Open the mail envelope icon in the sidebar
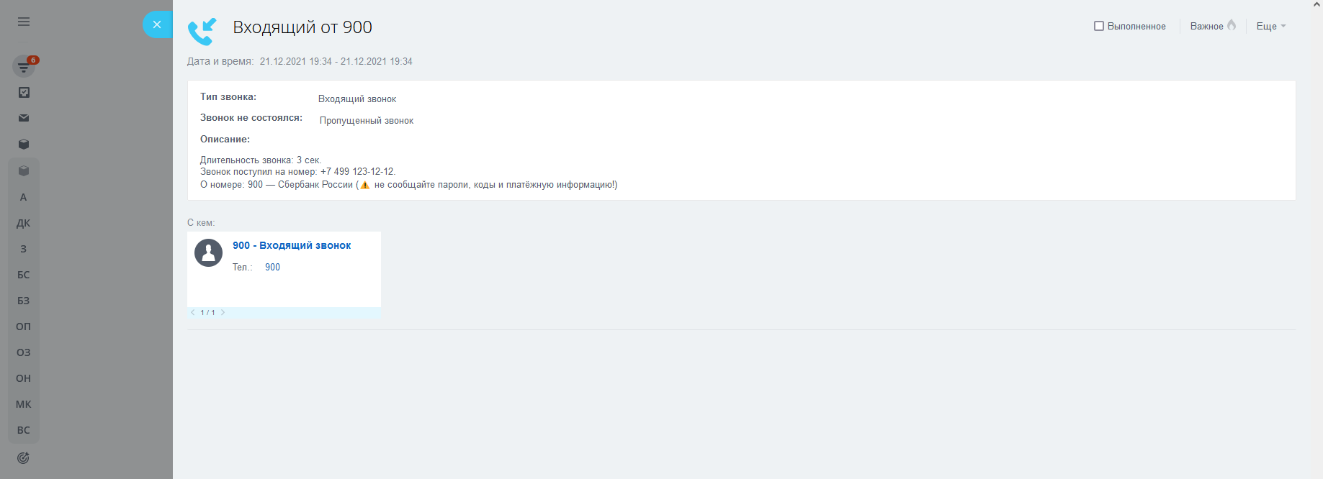The width and height of the screenshot is (1323, 479). point(24,118)
